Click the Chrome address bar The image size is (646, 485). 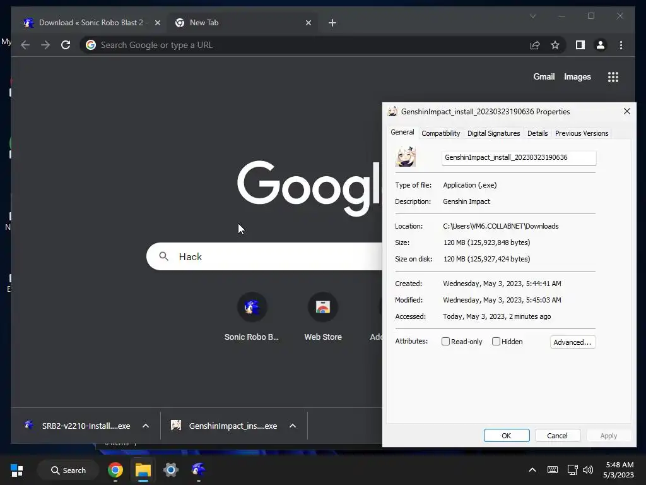point(305,45)
